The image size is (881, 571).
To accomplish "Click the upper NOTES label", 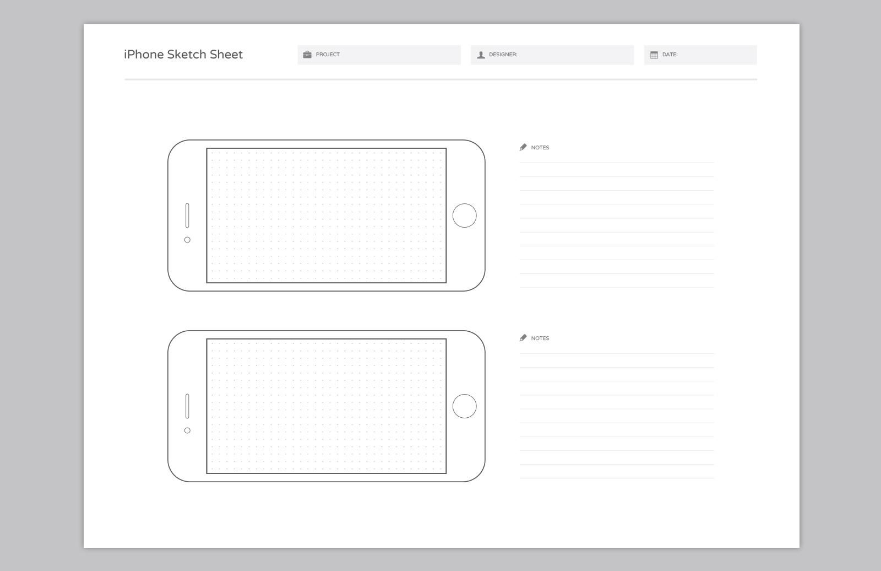I will tap(540, 148).
